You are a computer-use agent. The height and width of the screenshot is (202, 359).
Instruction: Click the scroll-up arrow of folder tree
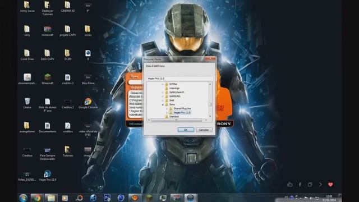point(210,84)
